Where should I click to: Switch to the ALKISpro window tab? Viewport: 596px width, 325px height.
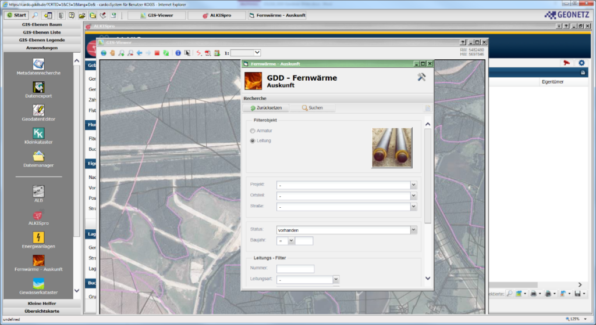click(x=217, y=15)
